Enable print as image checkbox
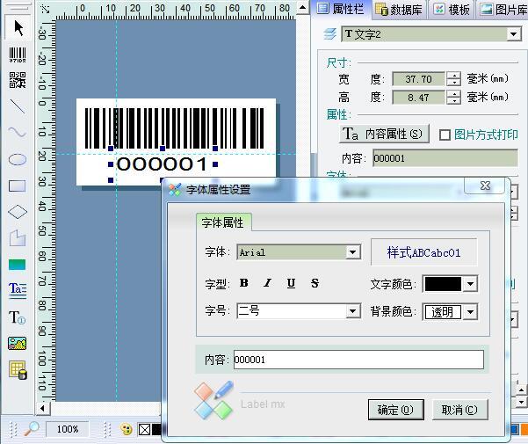The width and height of the screenshot is (528, 444). click(445, 135)
